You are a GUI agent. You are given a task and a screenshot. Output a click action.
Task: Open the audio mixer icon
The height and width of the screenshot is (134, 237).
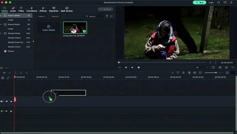coord(189,73)
